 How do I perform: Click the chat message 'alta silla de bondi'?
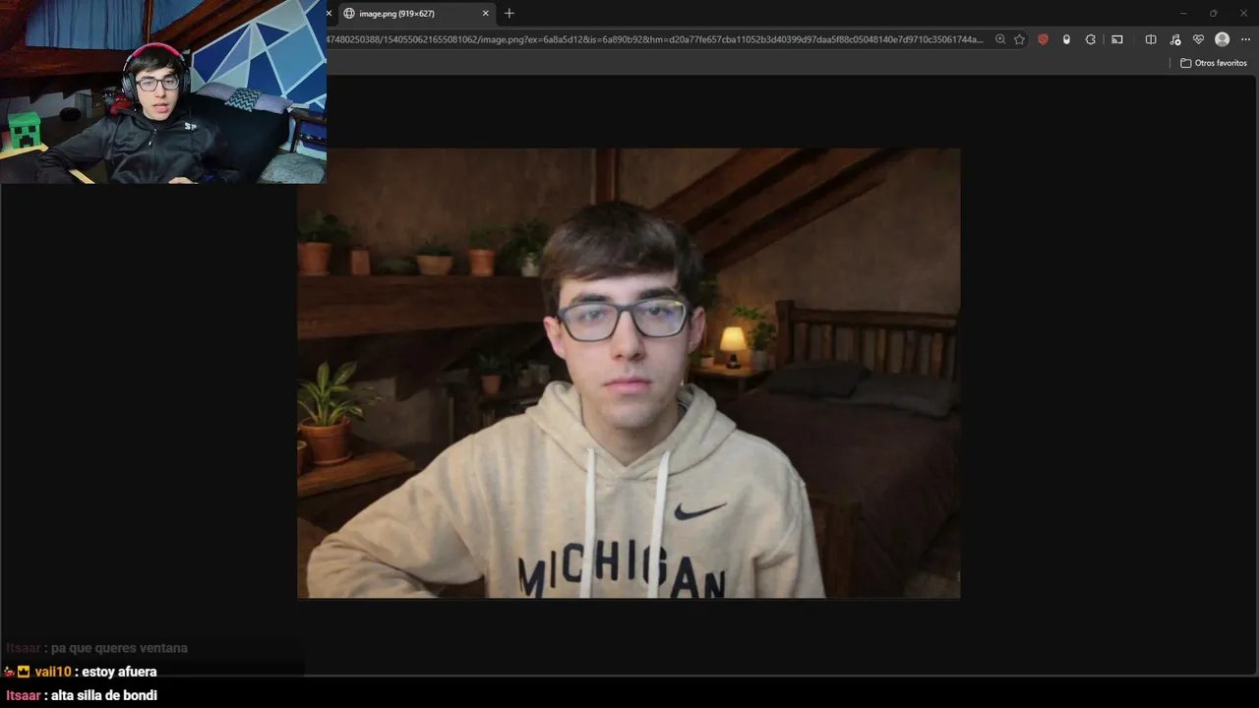pyautogui.click(x=104, y=695)
